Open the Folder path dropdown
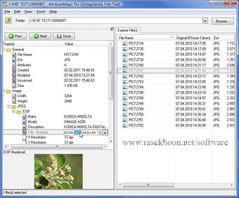Screen dimensions: 239x198 (x=205, y=21)
